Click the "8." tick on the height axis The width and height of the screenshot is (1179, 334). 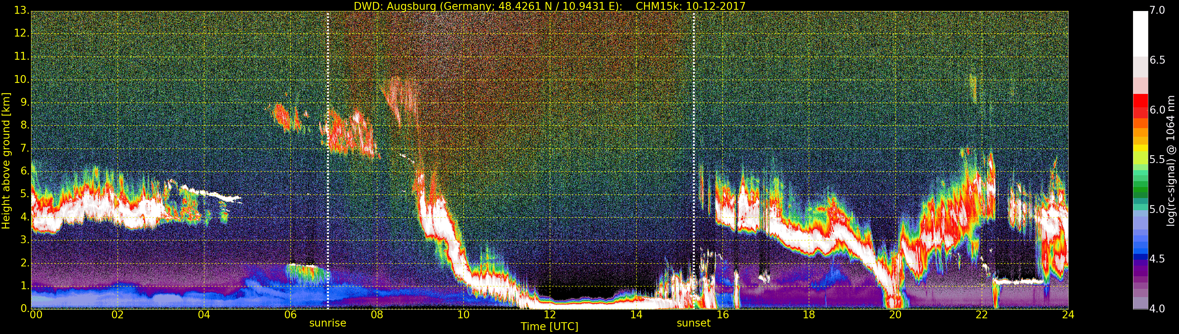tap(25, 125)
